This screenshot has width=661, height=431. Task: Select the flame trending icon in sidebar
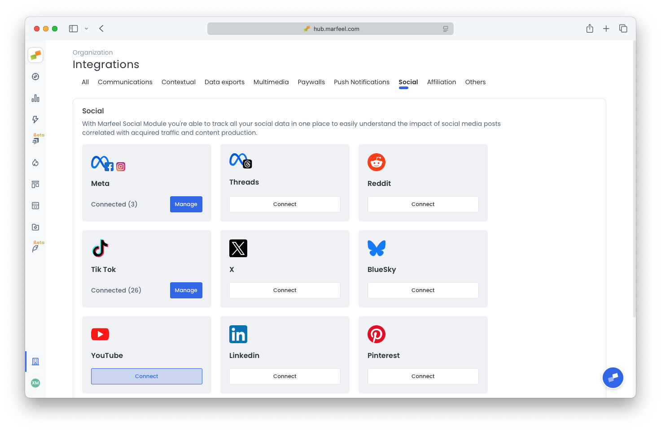[x=35, y=163]
